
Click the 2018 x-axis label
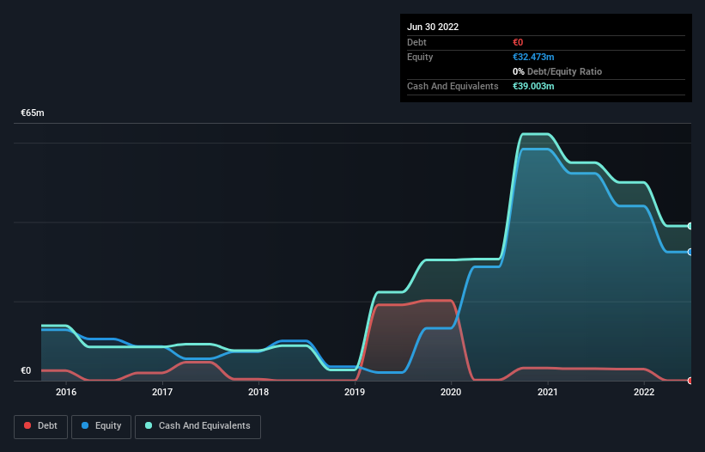click(x=258, y=392)
